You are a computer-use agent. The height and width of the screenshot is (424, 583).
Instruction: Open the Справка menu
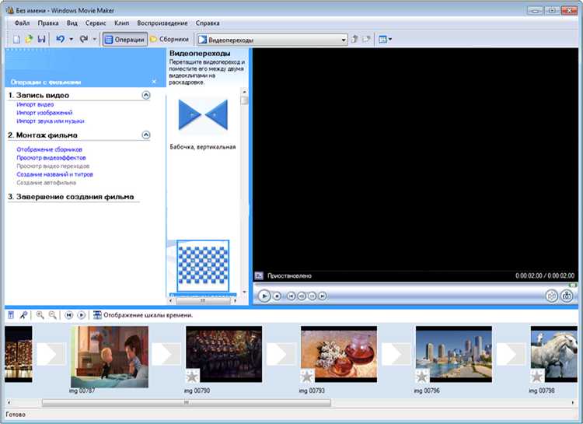click(208, 23)
